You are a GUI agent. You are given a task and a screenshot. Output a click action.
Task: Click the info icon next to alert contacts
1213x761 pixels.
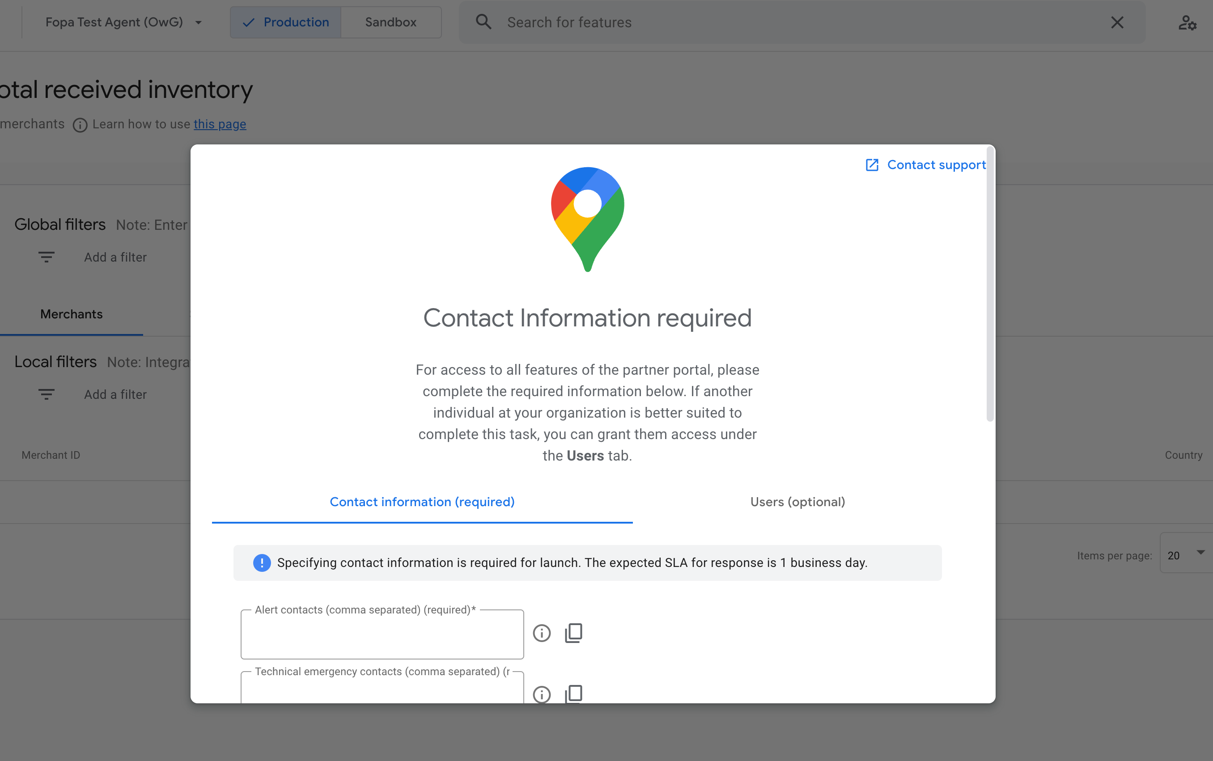[541, 633]
